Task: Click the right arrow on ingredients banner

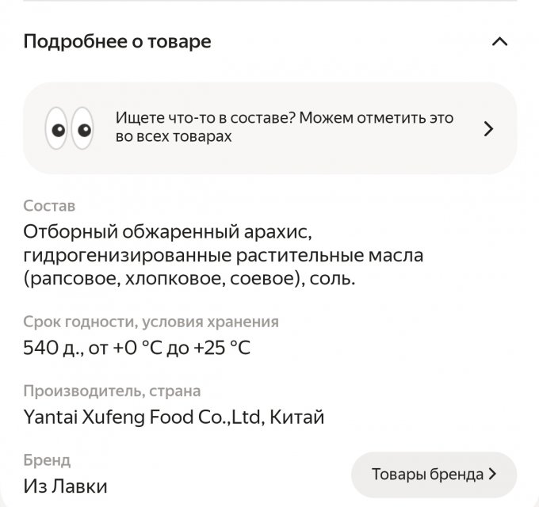Action: (x=488, y=129)
